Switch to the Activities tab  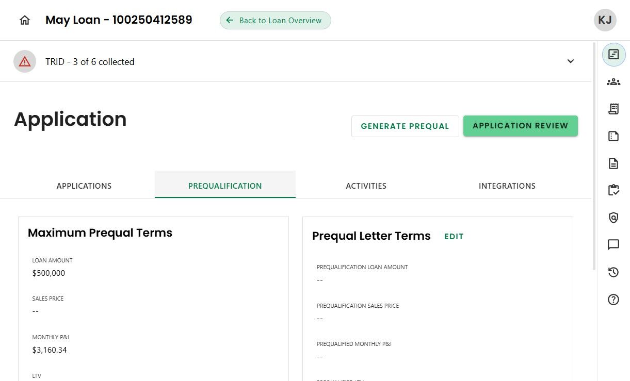[x=366, y=186]
